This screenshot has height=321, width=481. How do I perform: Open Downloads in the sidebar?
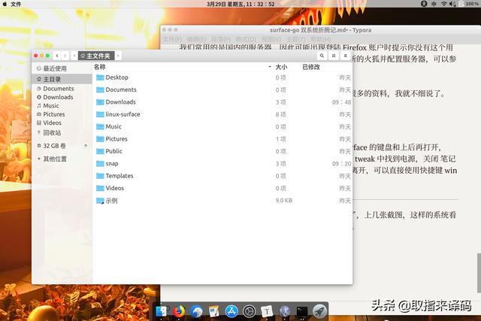click(x=62, y=97)
